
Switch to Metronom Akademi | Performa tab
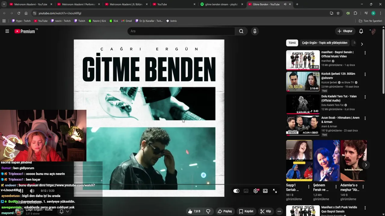click(78, 4)
